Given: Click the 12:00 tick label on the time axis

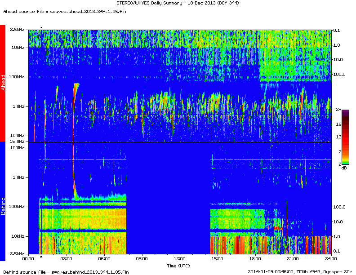Looking at the screenshot, I should click(179, 259).
